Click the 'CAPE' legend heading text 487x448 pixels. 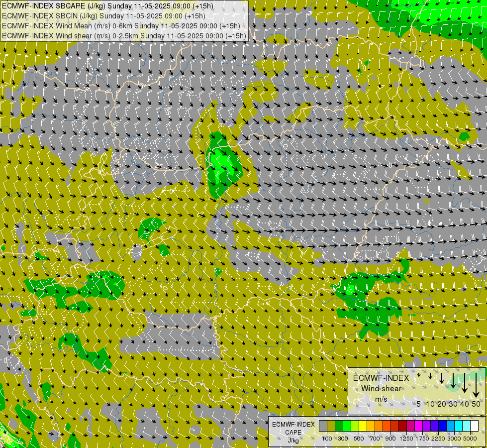tap(293, 432)
